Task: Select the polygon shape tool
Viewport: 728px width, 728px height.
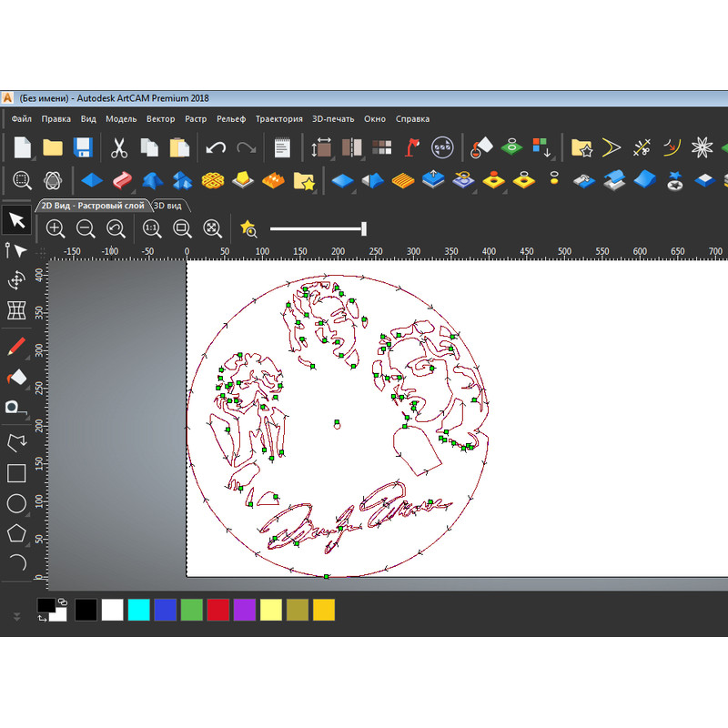Action: pos(15,532)
